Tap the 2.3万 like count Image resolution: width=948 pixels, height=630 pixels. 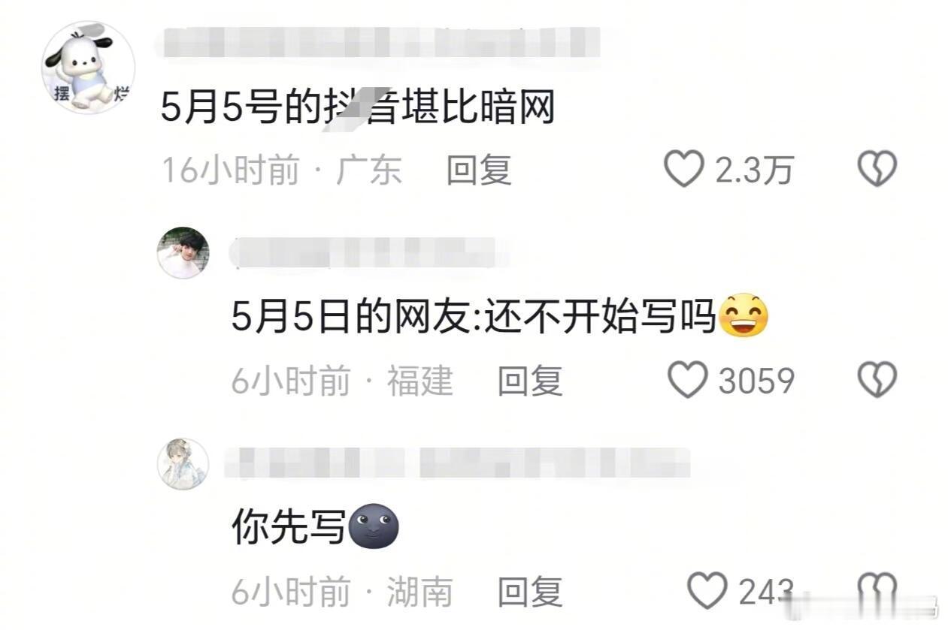(x=754, y=170)
